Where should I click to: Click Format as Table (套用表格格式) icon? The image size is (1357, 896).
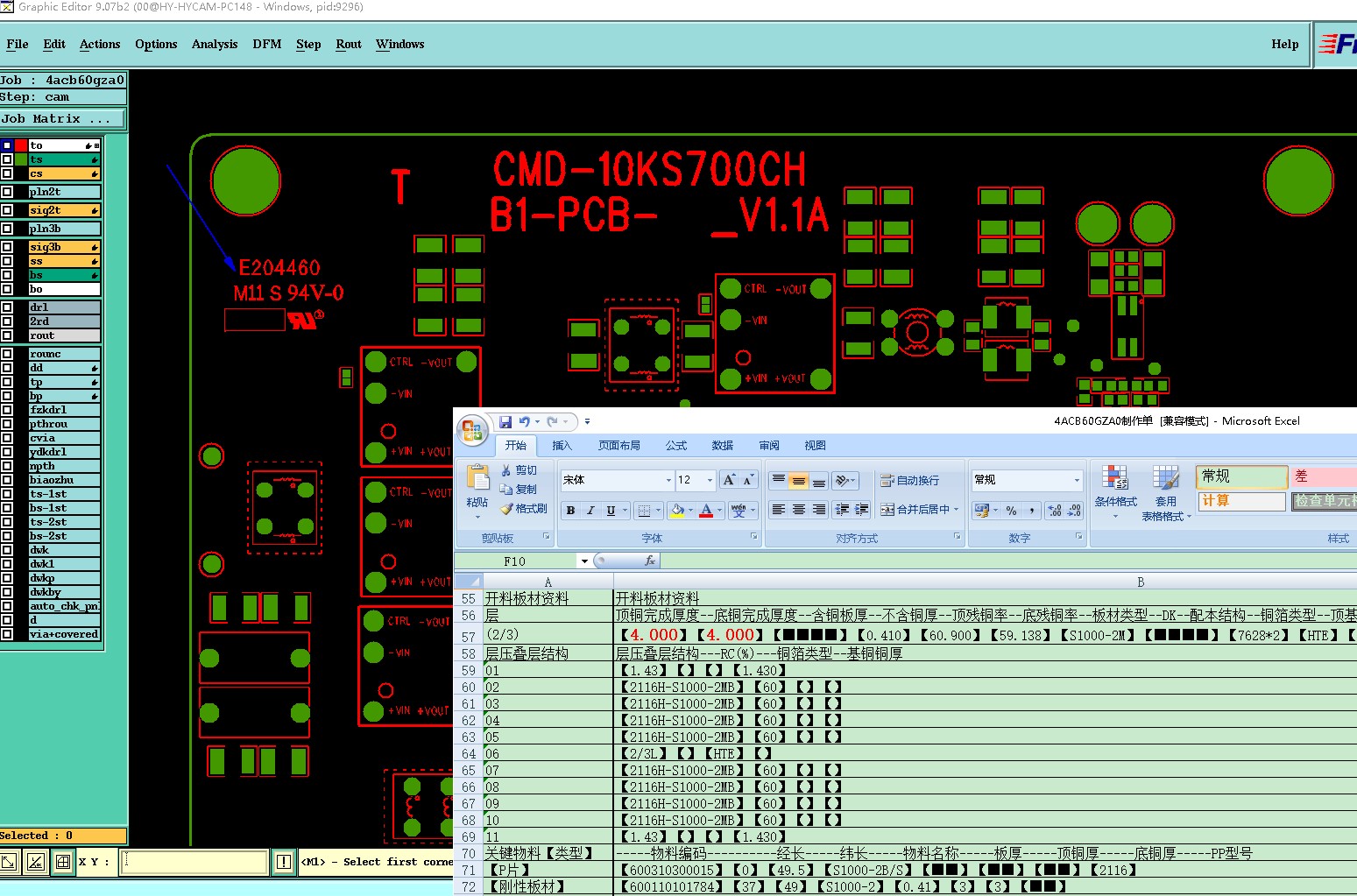pyautogui.click(x=1166, y=479)
